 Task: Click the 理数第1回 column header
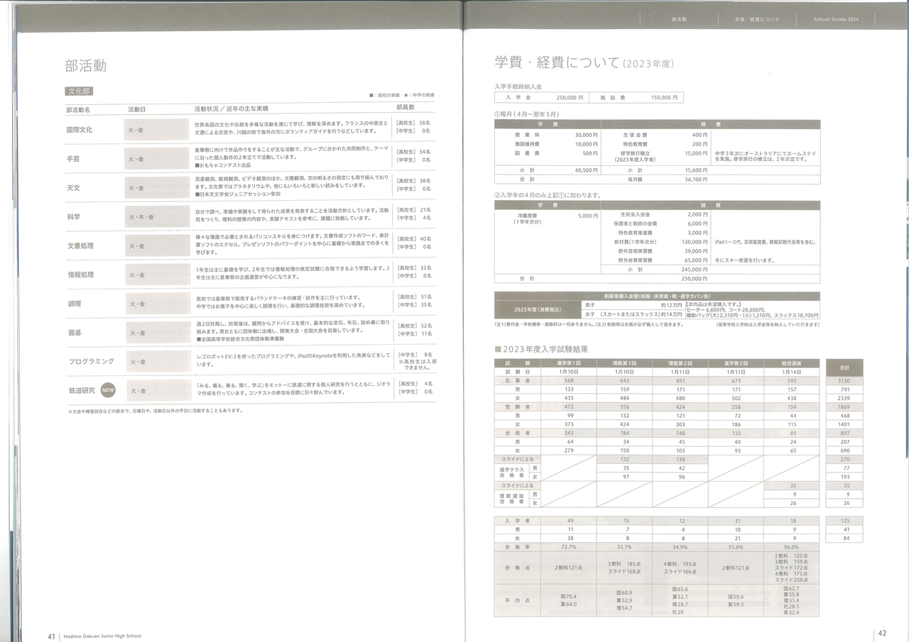click(624, 362)
